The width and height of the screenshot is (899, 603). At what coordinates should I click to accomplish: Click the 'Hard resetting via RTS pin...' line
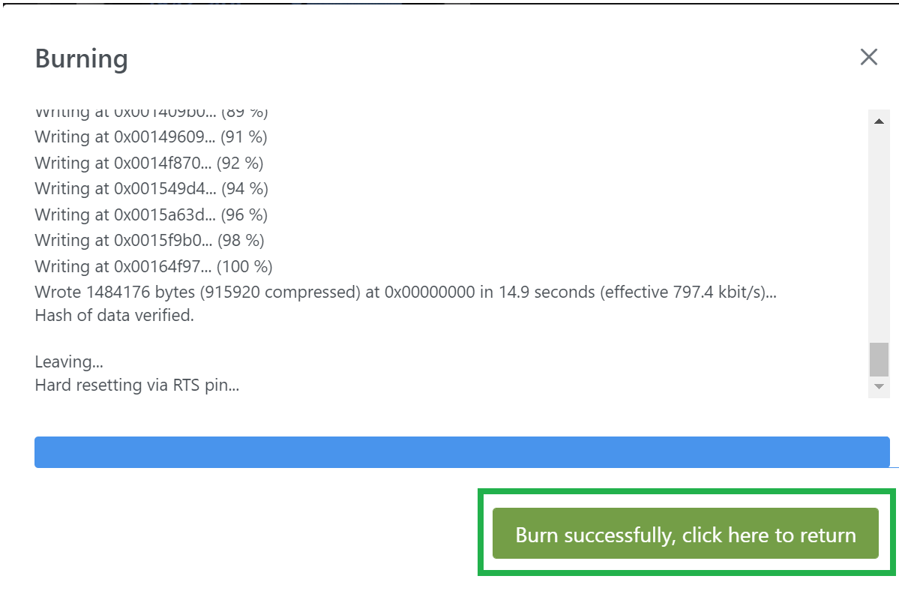[x=137, y=385]
